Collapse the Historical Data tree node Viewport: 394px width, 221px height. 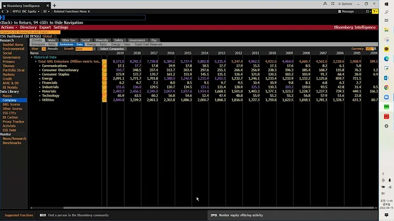click(x=32, y=57)
